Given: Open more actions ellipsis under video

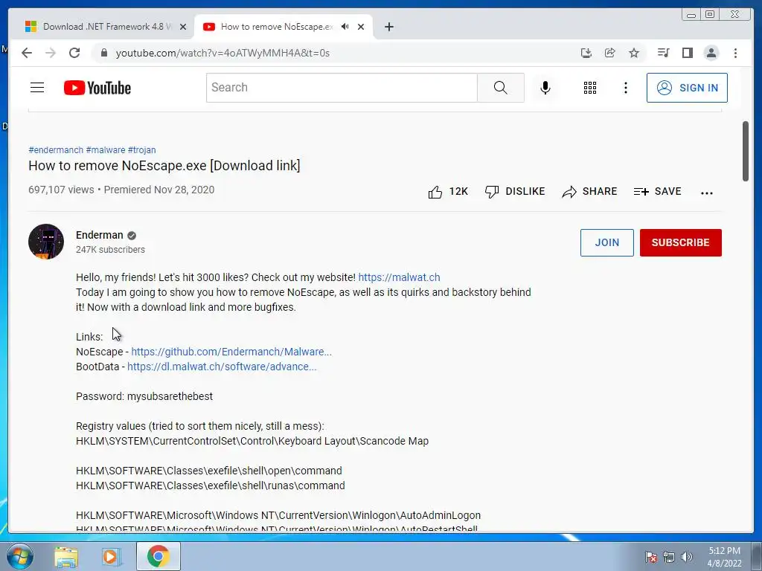Looking at the screenshot, I should [707, 193].
